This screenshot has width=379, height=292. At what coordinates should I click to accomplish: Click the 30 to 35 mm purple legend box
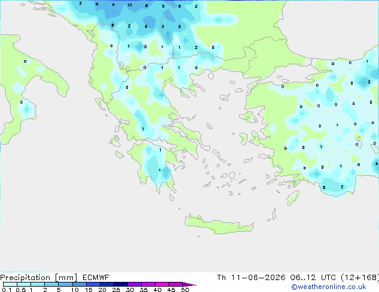134,284
